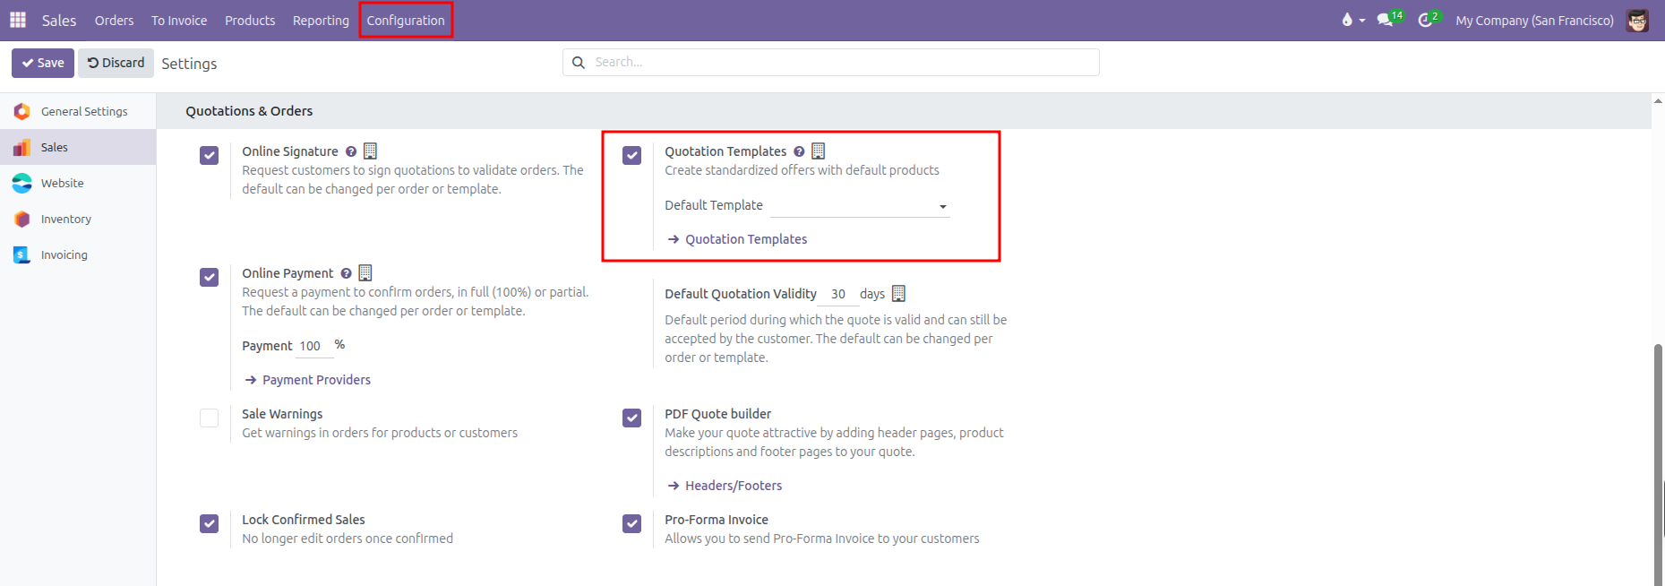
Task: Select Website settings in sidebar
Action: (78, 183)
